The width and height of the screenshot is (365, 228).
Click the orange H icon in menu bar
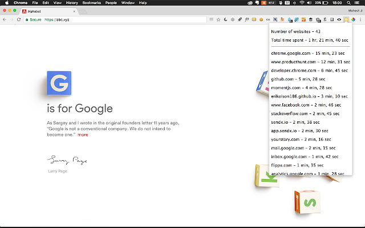(263, 3)
